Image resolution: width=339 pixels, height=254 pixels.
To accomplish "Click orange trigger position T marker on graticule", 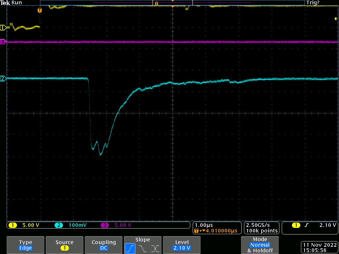I will (40, 11).
